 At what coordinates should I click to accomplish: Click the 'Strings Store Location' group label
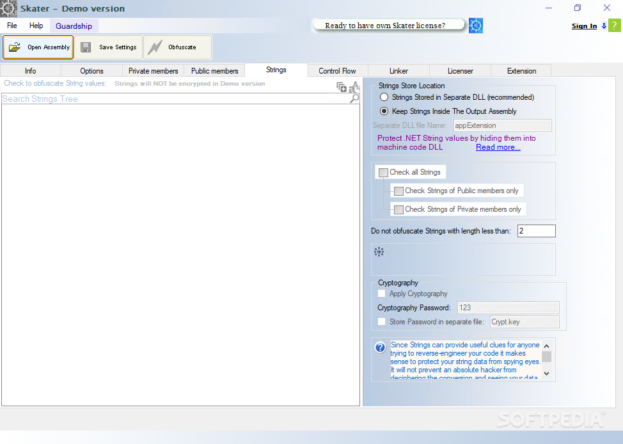pos(411,86)
